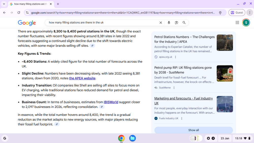Open Chrome from the shelf
This screenshot has width=254, height=143.
pyautogui.click(x=121, y=138)
